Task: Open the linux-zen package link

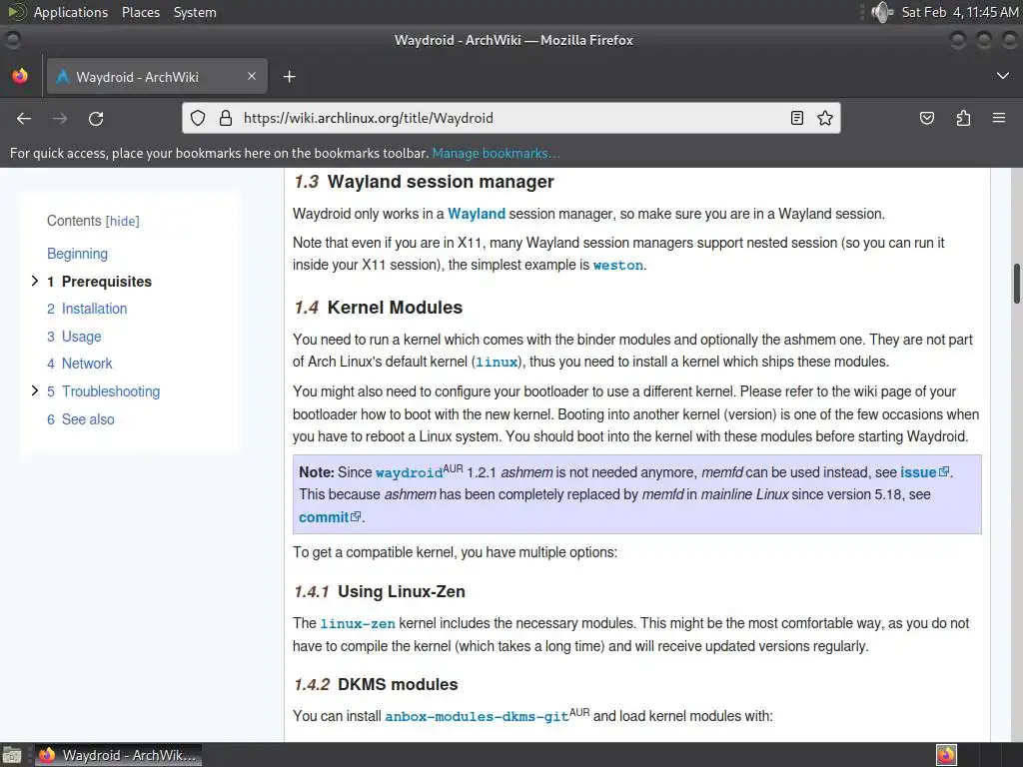Action: pyautogui.click(x=358, y=623)
